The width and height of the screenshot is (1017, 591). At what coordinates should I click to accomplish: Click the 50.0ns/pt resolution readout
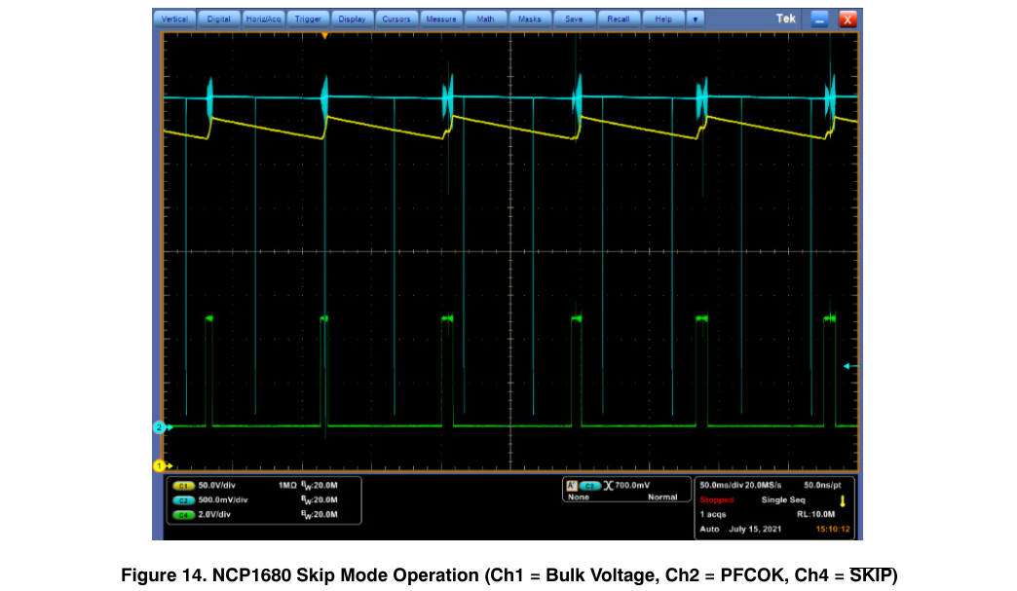tap(822, 486)
